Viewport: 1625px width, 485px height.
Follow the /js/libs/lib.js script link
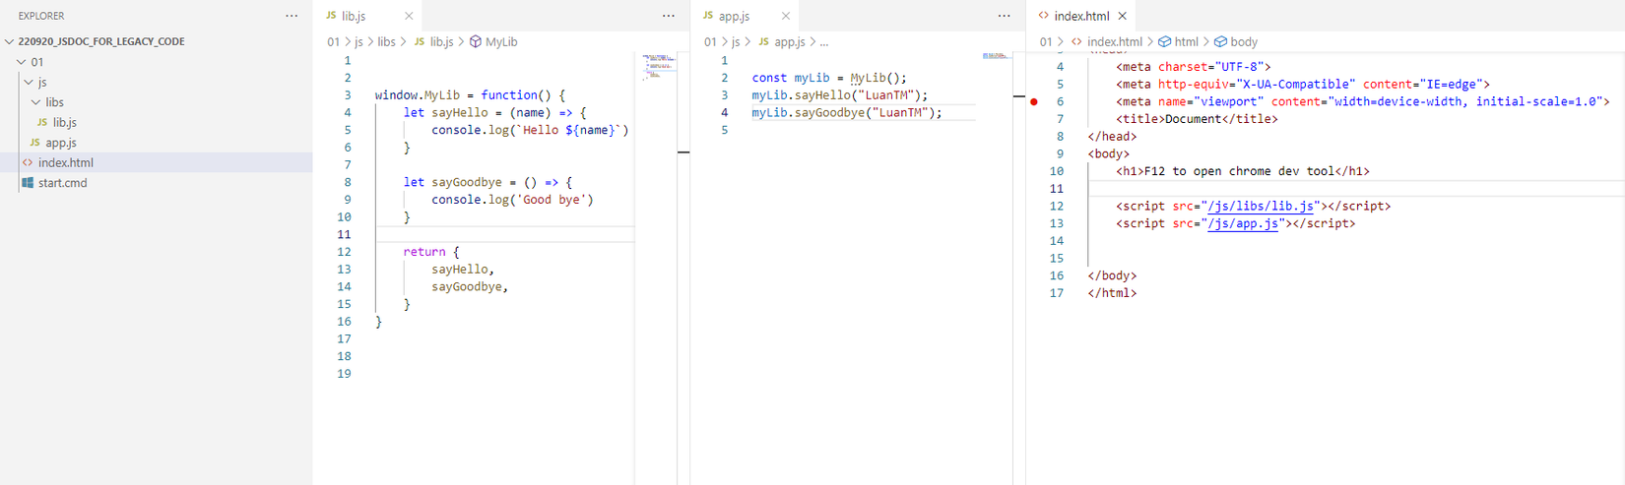[1261, 207]
